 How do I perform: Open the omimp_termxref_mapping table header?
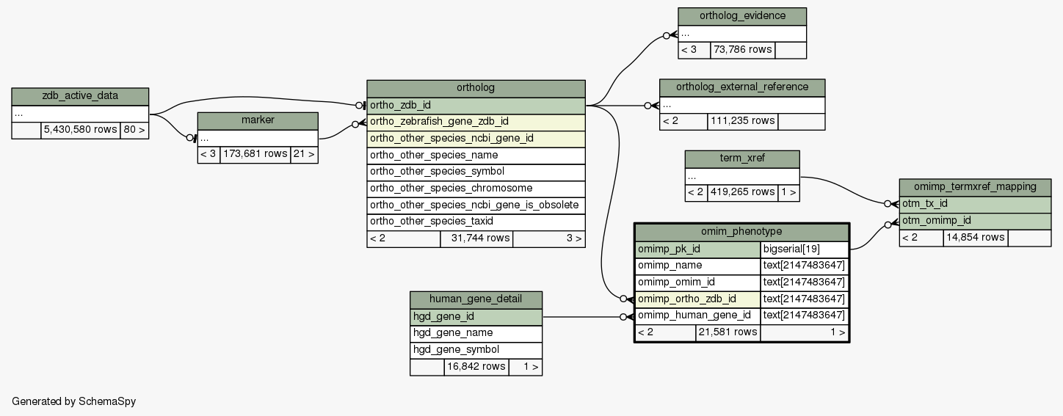point(975,187)
